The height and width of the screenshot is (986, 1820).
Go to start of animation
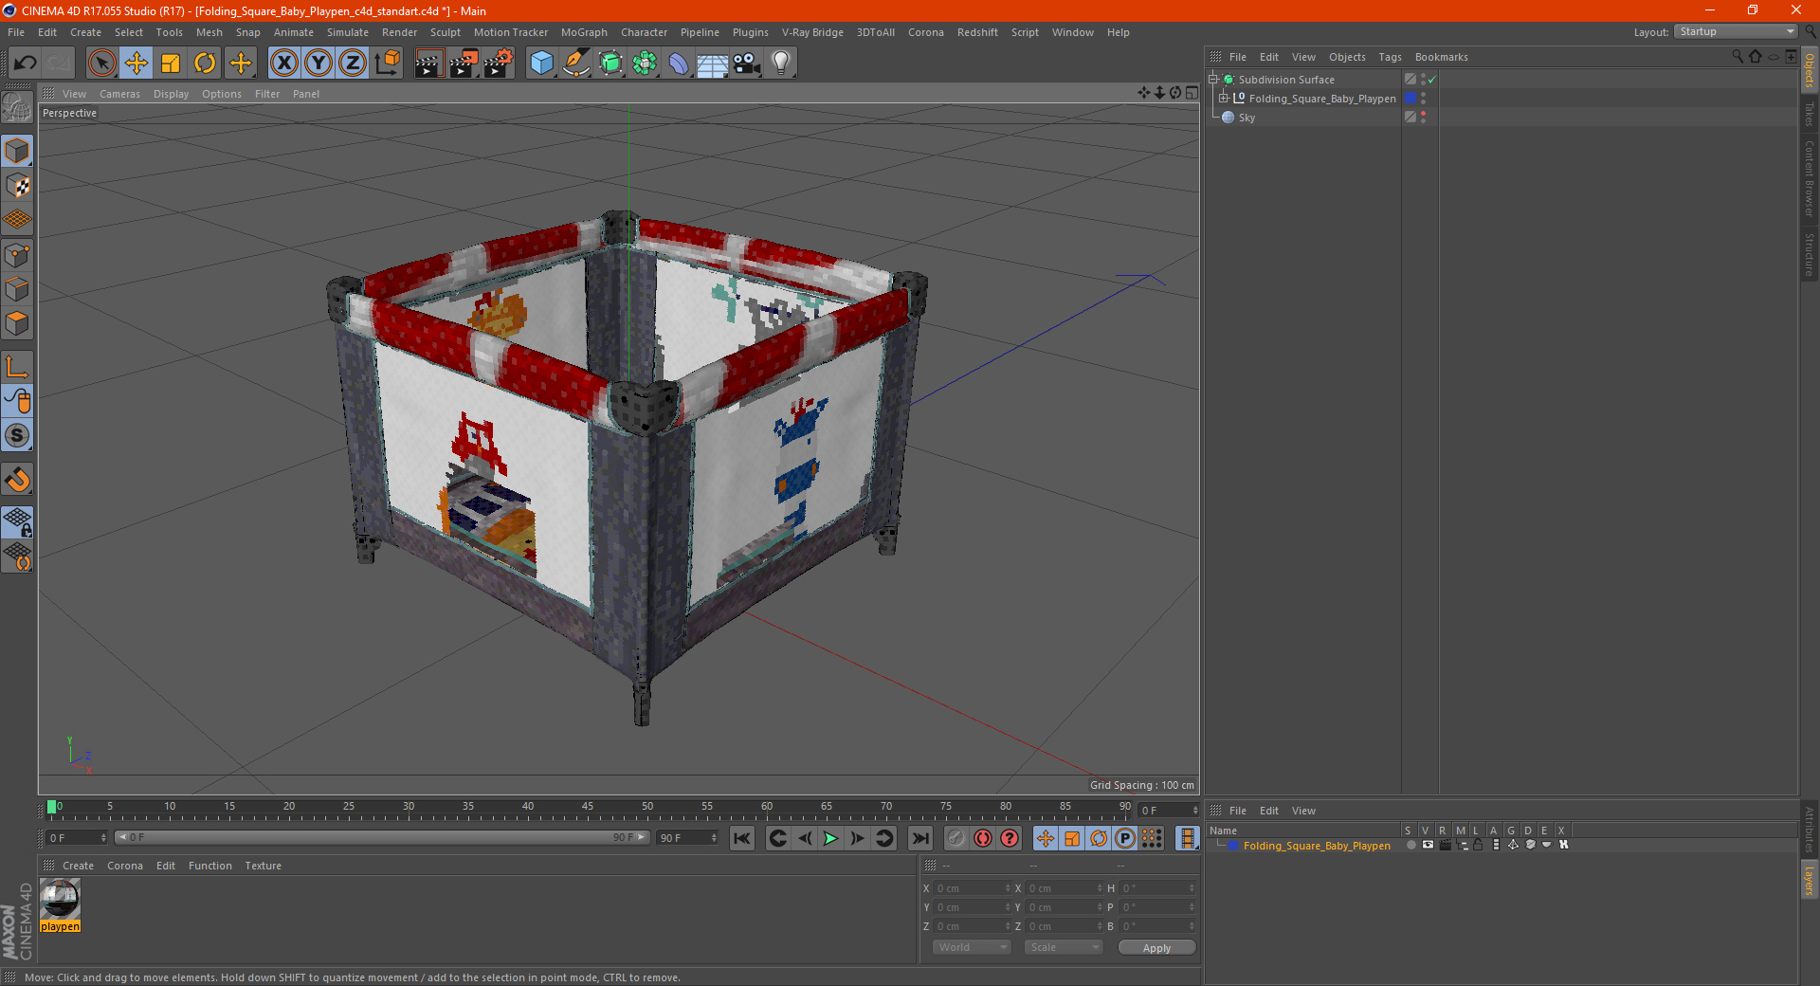742,838
